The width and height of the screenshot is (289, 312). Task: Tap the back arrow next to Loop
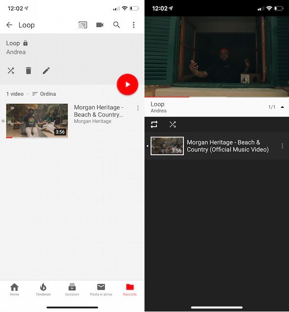pyautogui.click(x=9, y=25)
